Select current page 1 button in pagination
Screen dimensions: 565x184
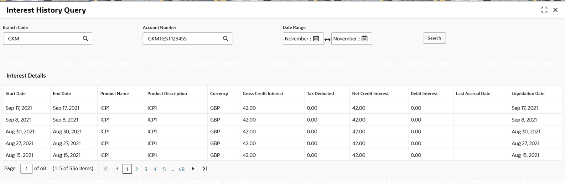[x=127, y=169]
